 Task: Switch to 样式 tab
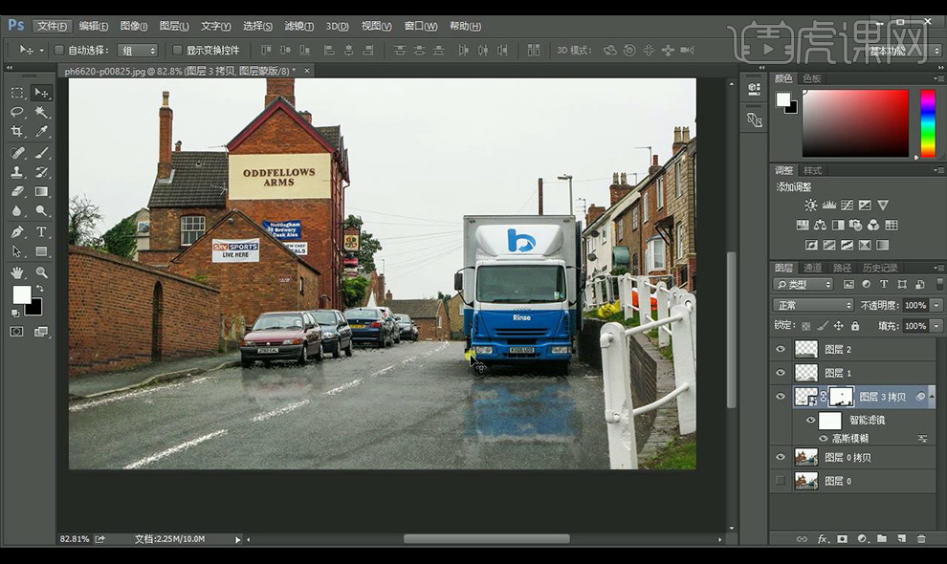coord(812,170)
